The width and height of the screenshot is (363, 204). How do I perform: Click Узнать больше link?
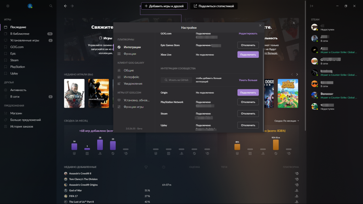tap(248, 80)
